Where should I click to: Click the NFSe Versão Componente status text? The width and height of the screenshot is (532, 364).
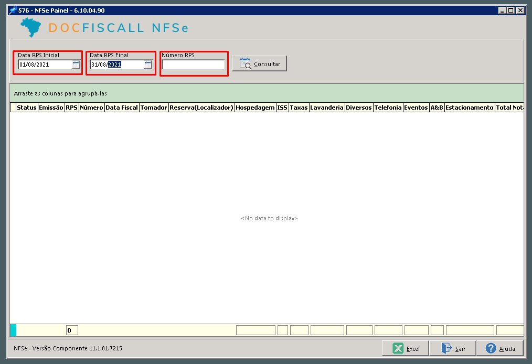click(68, 348)
